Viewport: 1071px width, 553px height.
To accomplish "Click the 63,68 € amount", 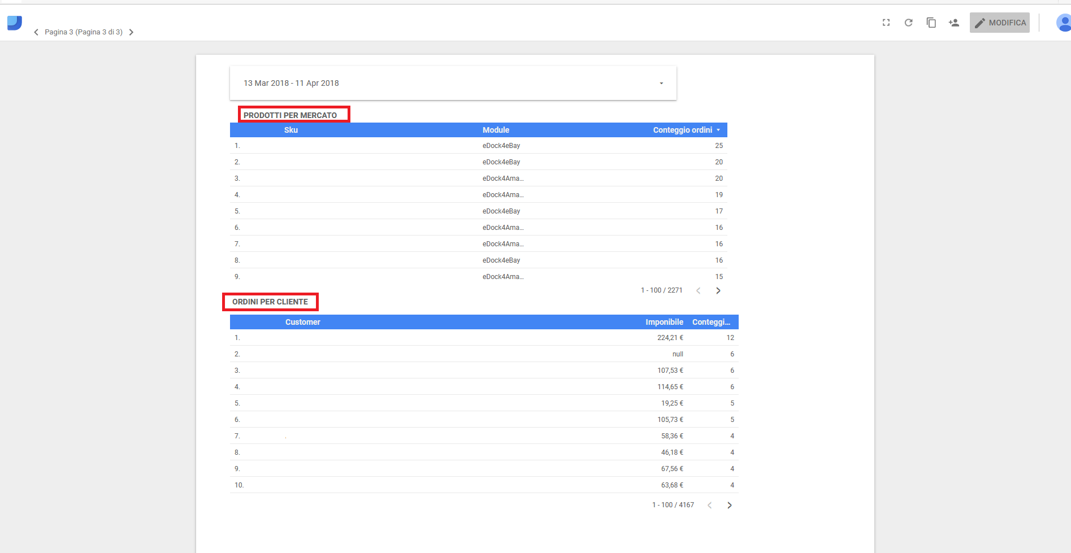I will pos(673,485).
